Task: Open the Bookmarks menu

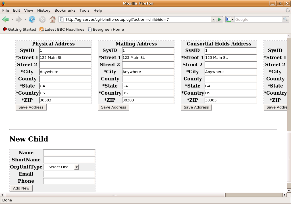Action: [65, 10]
